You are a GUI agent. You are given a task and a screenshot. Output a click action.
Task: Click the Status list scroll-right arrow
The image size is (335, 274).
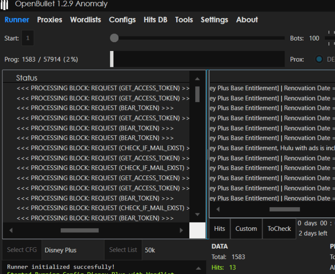pos(181,230)
